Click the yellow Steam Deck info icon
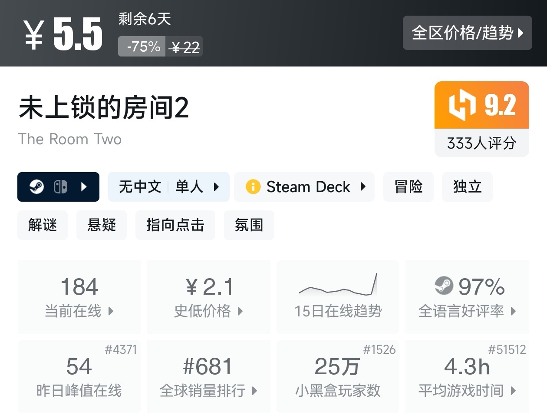Image resolution: width=547 pixels, height=419 pixels. pyautogui.click(x=253, y=187)
